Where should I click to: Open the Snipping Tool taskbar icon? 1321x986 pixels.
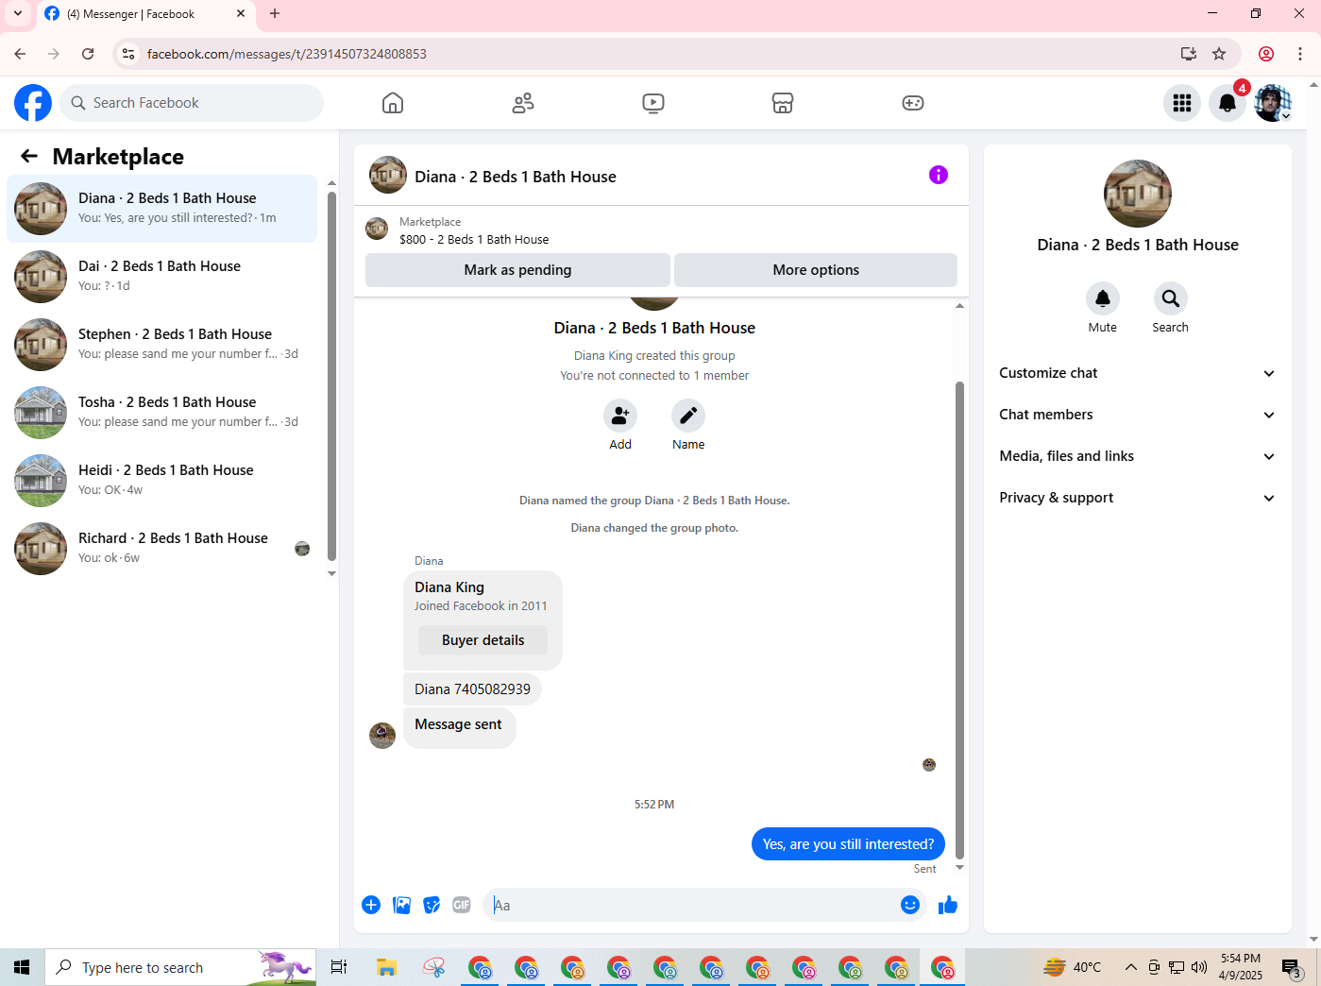tap(433, 967)
